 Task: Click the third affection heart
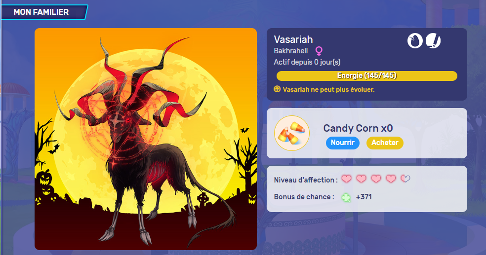(x=376, y=179)
